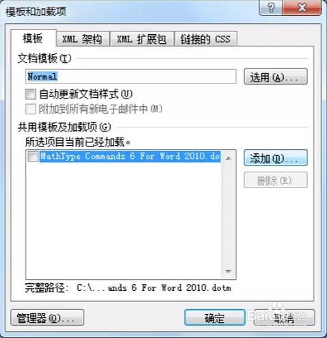Click the Normal document template field
This screenshot has width=327, height=338.
[131, 77]
